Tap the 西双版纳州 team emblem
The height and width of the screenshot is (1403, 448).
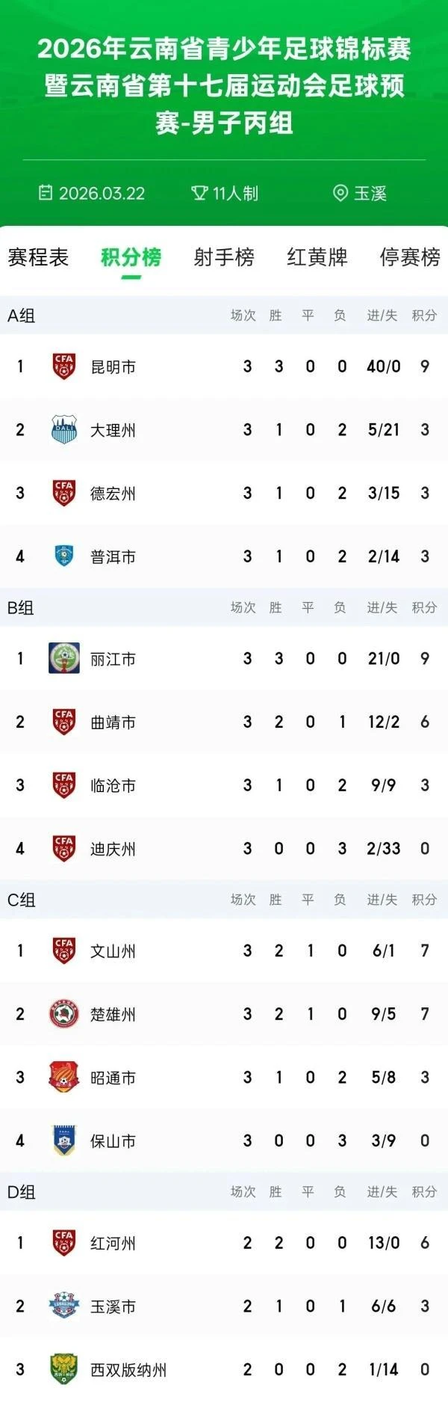(64, 1370)
